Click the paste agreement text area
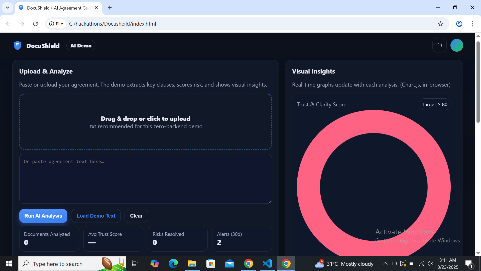The height and width of the screenshot is (271, 481). [145, 179]
